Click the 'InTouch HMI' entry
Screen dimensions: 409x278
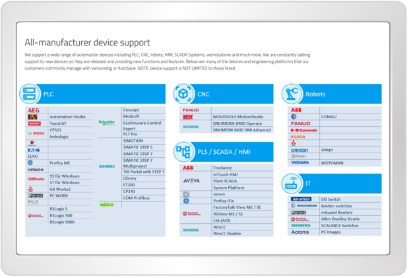(x=226, y=174)
